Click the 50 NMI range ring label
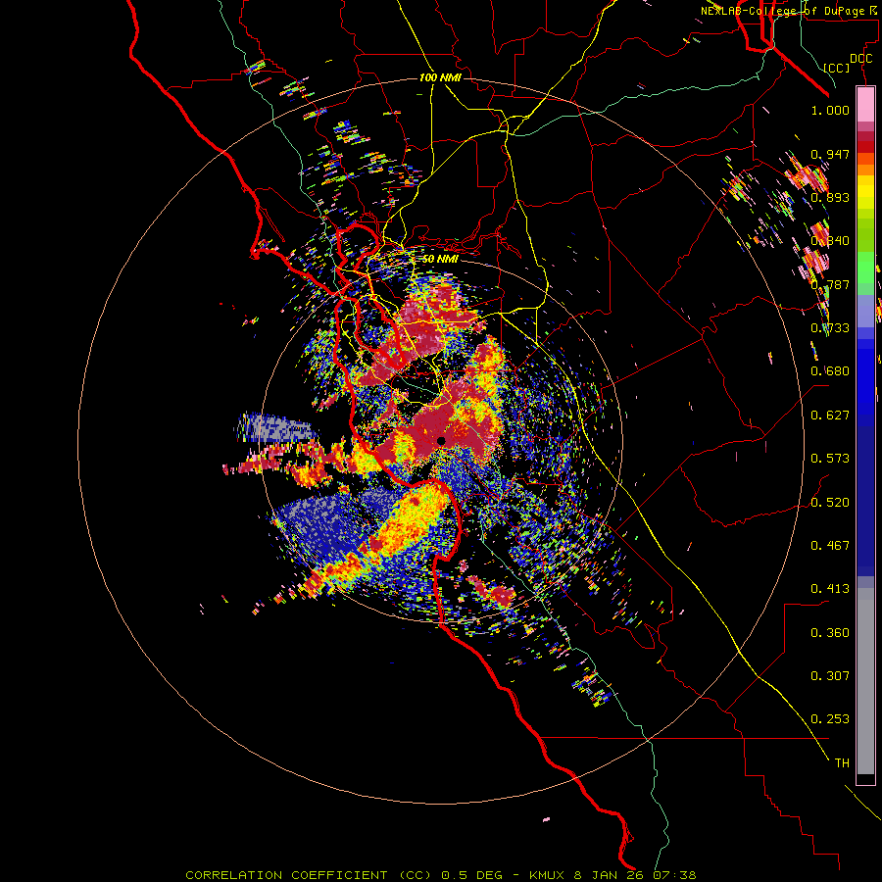Viewport: 882px width, 882px height. (440, 259)
